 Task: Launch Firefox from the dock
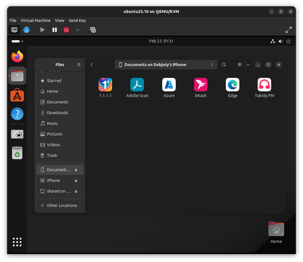(17, 56)
